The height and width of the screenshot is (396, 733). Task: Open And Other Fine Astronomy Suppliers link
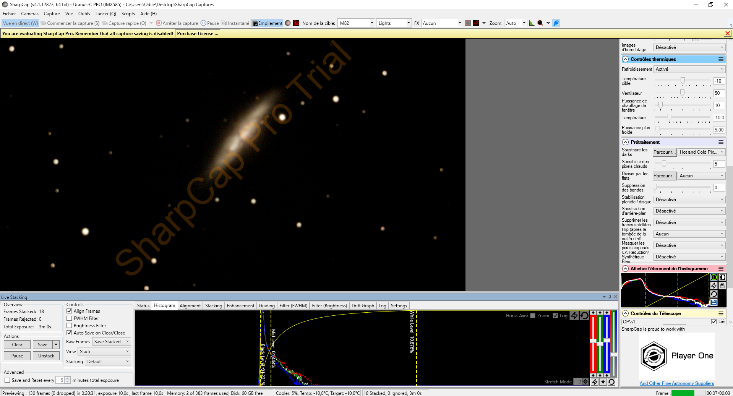tap(677, 383)
